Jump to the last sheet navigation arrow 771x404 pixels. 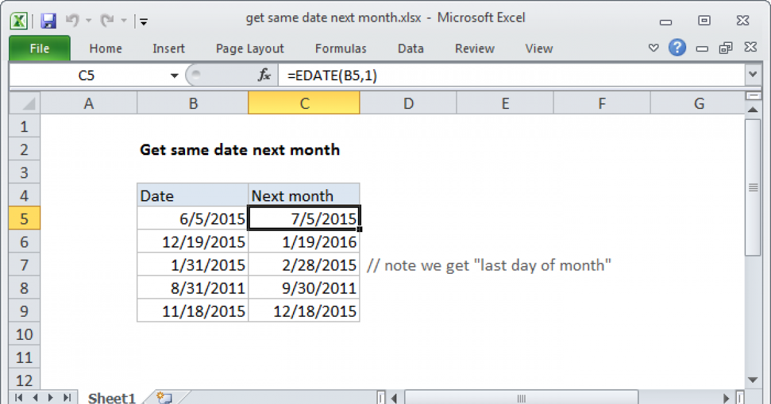[x=67, y=398]
